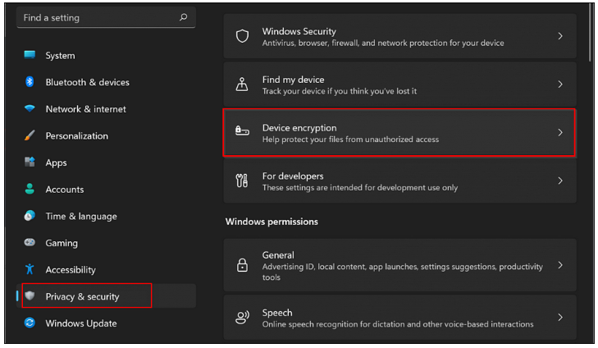Expand Device encryption chevron arrow

pyautogui.click(x=560, y=132)
